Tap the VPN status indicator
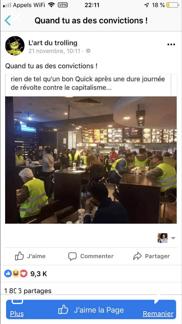This screenshot has height=324, width=182. (x=63, y=5)
